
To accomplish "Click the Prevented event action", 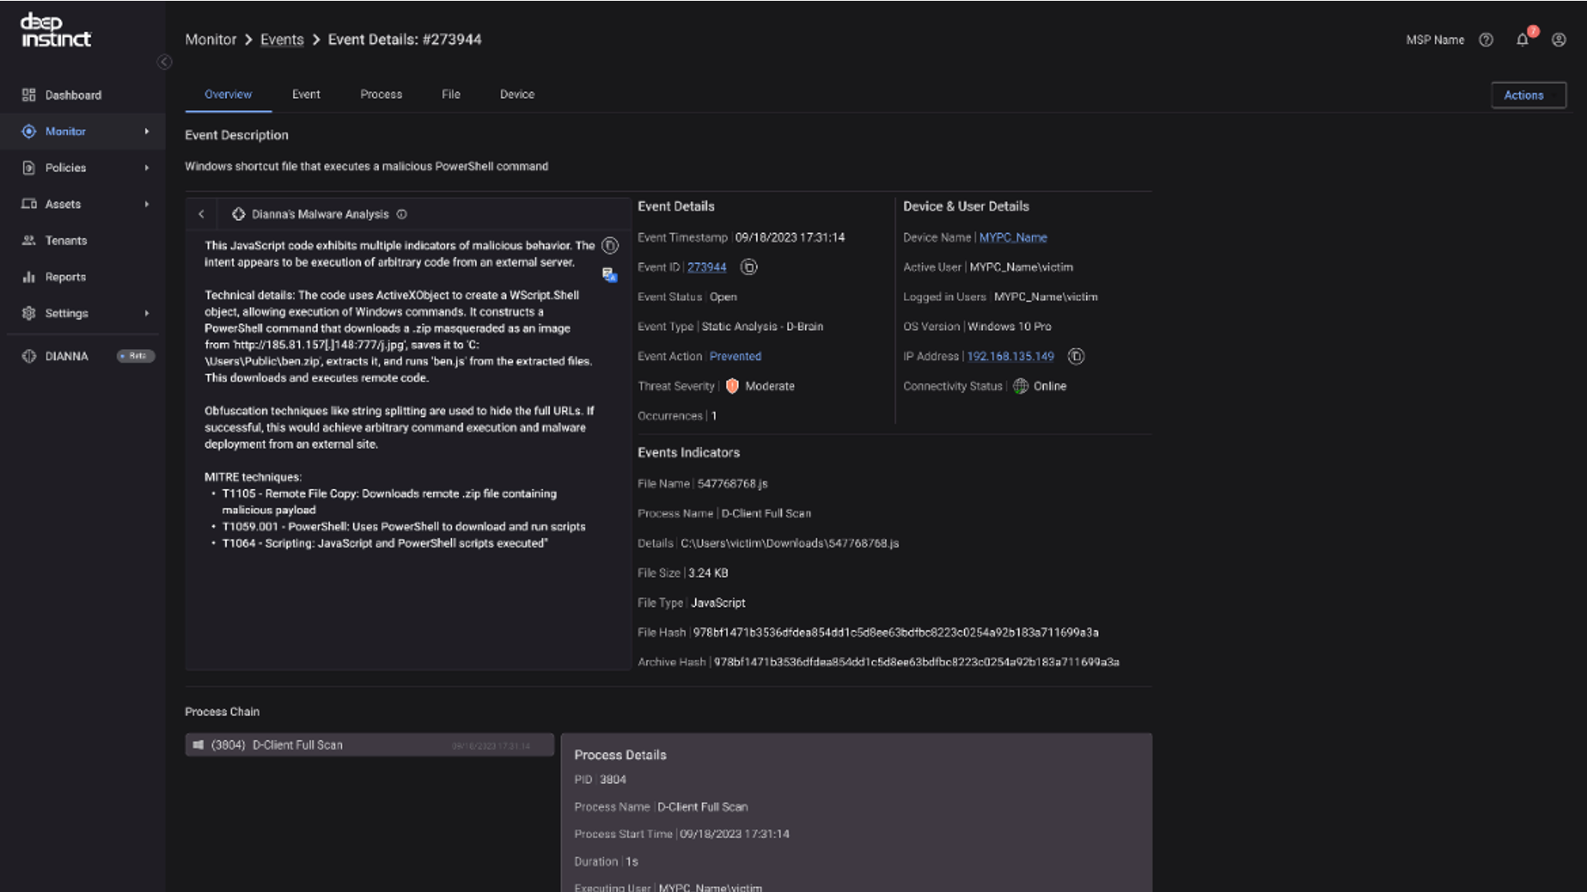I will pyautogui.click(x=735, y=356).
